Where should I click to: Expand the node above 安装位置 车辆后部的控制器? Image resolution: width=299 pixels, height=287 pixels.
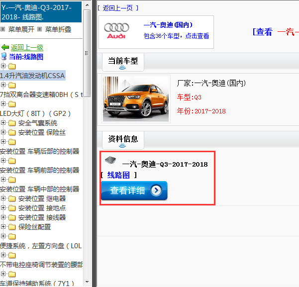click(x=3, y=141)
